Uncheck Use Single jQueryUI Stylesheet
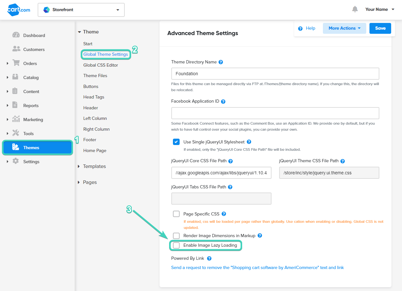 [x=176, y=142]
